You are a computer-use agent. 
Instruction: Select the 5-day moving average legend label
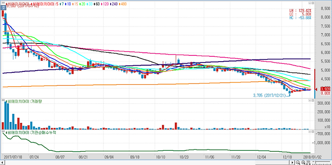pyautogui.click(x=58, y=4)
